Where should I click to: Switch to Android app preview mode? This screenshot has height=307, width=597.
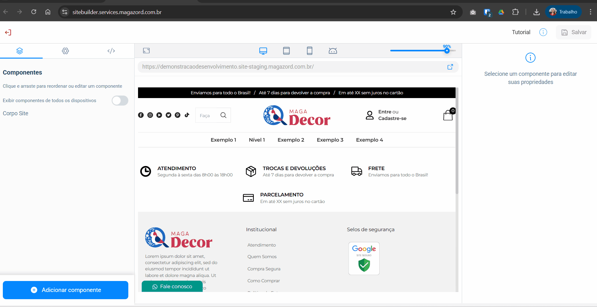[333, 51]
